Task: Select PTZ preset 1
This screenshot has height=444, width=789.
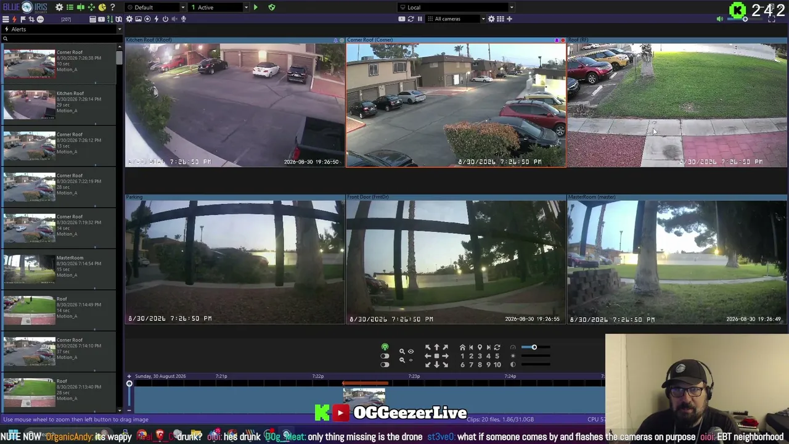Action: tap(462, 356)
